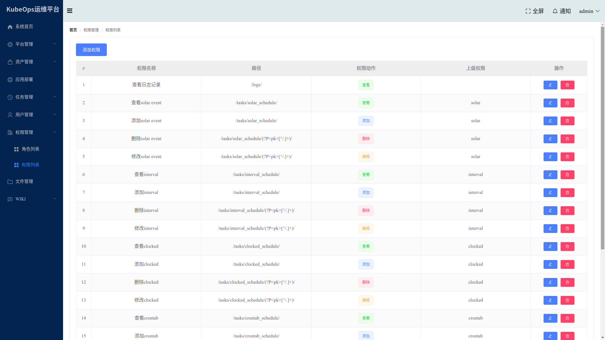Go to 系统首页 in sidebar
Screen dimensions: 605x340
pos(24,26)
